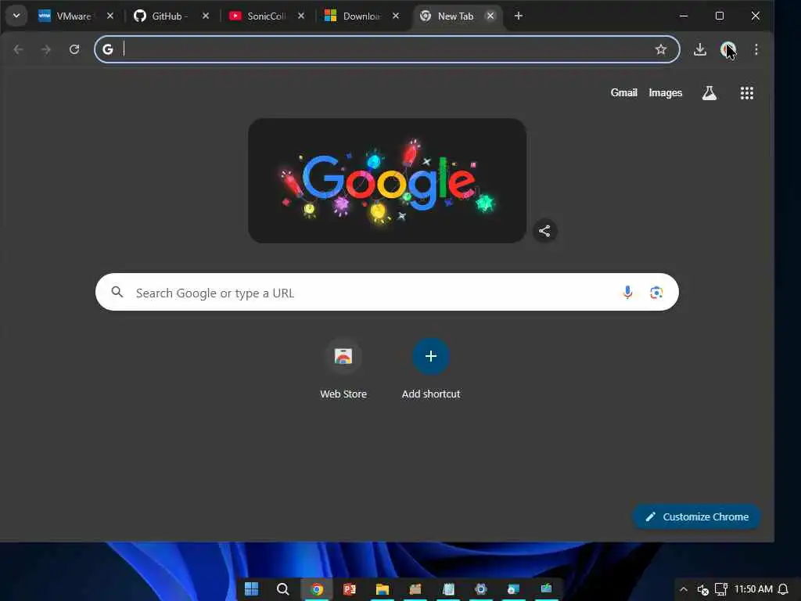Go forward using forward arrow
The image size is (801, 601).
click(x=46, y=49)
